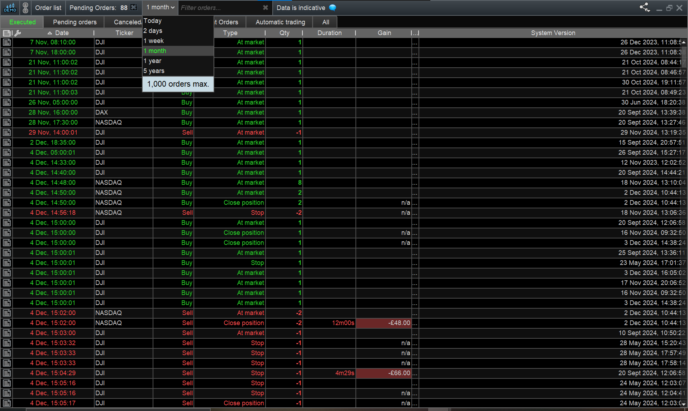Click the DEMO account chart icon
The height and width of the screenshot is (411, 688).
(x=10, y=8)
